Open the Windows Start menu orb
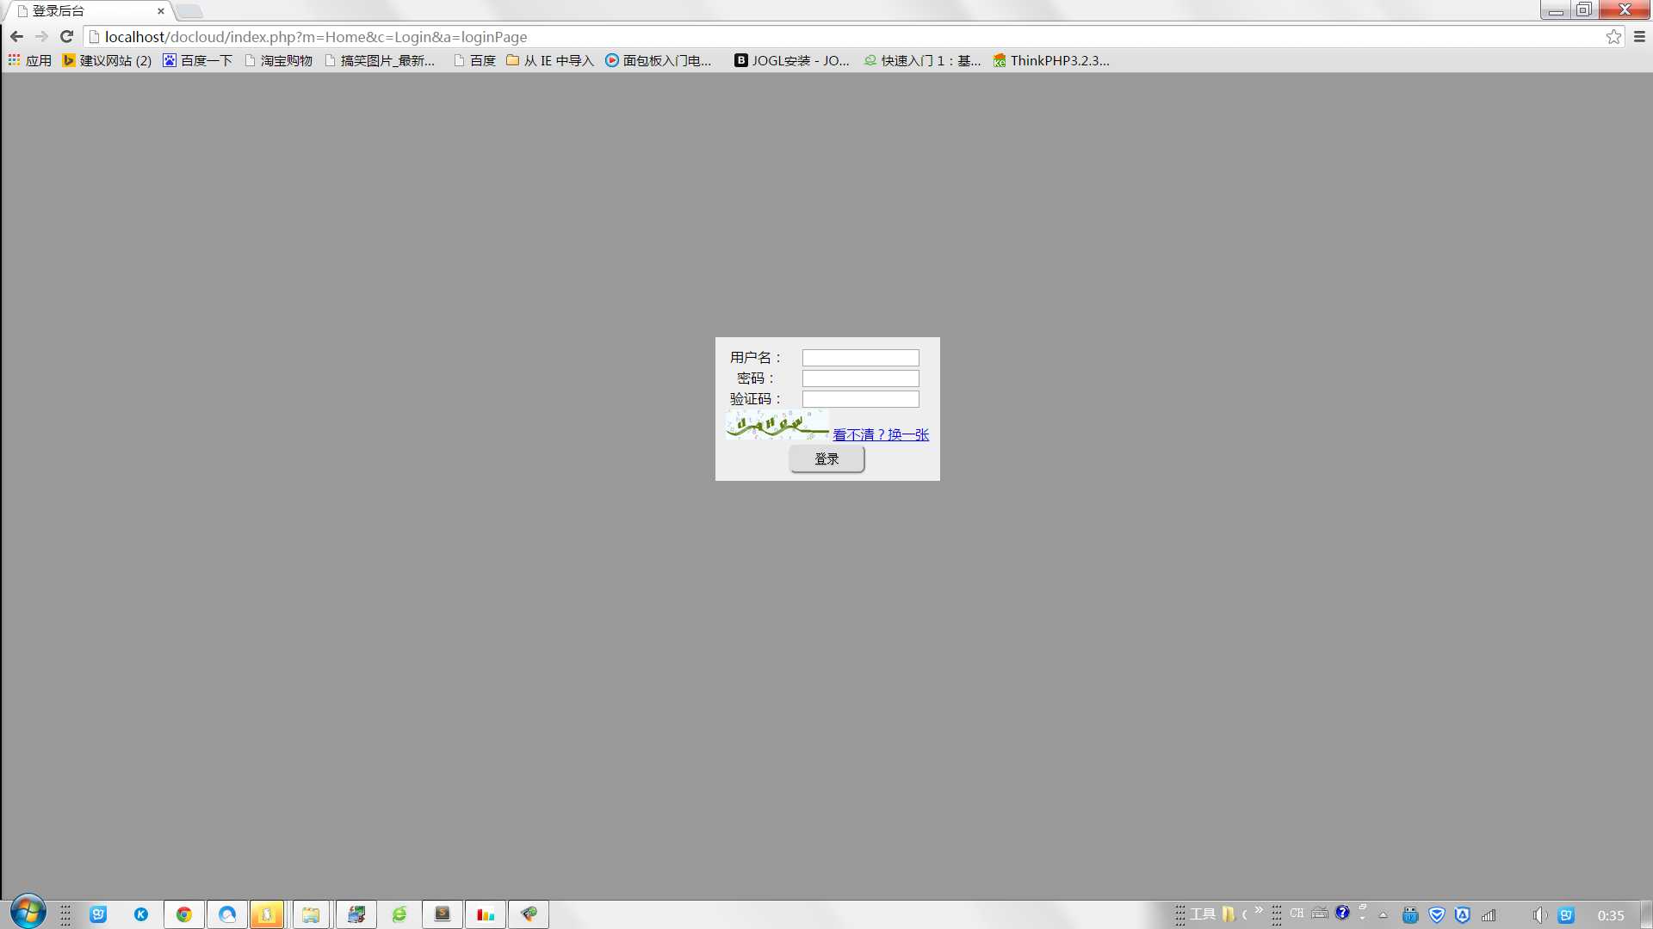The height and width of the screenshot is (929, 1653). (x=28, y=912)
